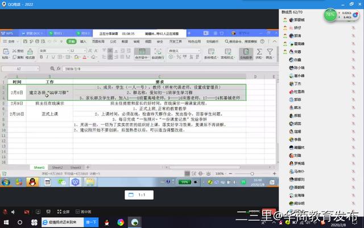Open the 页面布局 Page Layout tab
364x228 pixels.
coord(98,42)
